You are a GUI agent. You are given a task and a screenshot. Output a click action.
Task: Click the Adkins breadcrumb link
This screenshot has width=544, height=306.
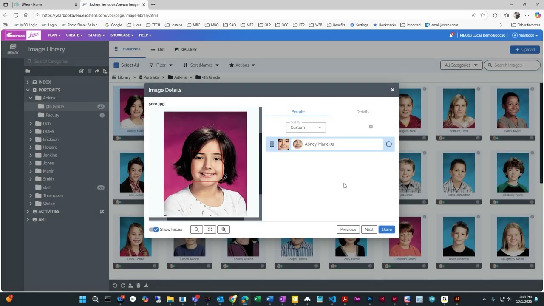click(x=177, y=77)
